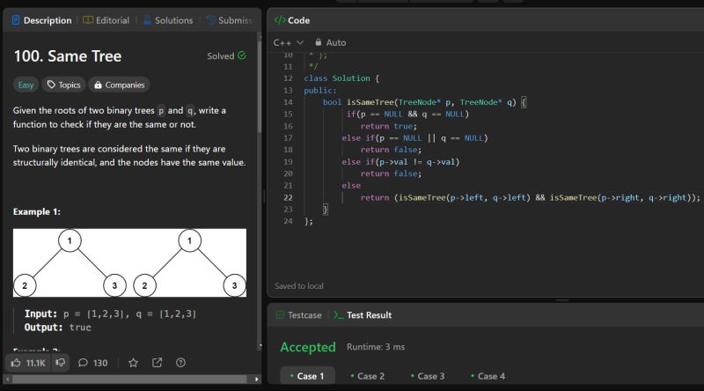This screenshot has width=704, height=391.
Task: Click the Easy difficulty tag
Action: [x=26, y=85]
